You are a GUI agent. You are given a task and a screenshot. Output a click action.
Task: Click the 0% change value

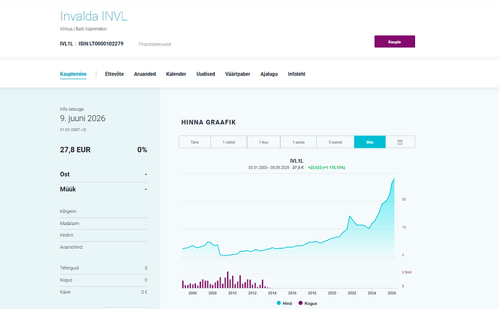142,150
